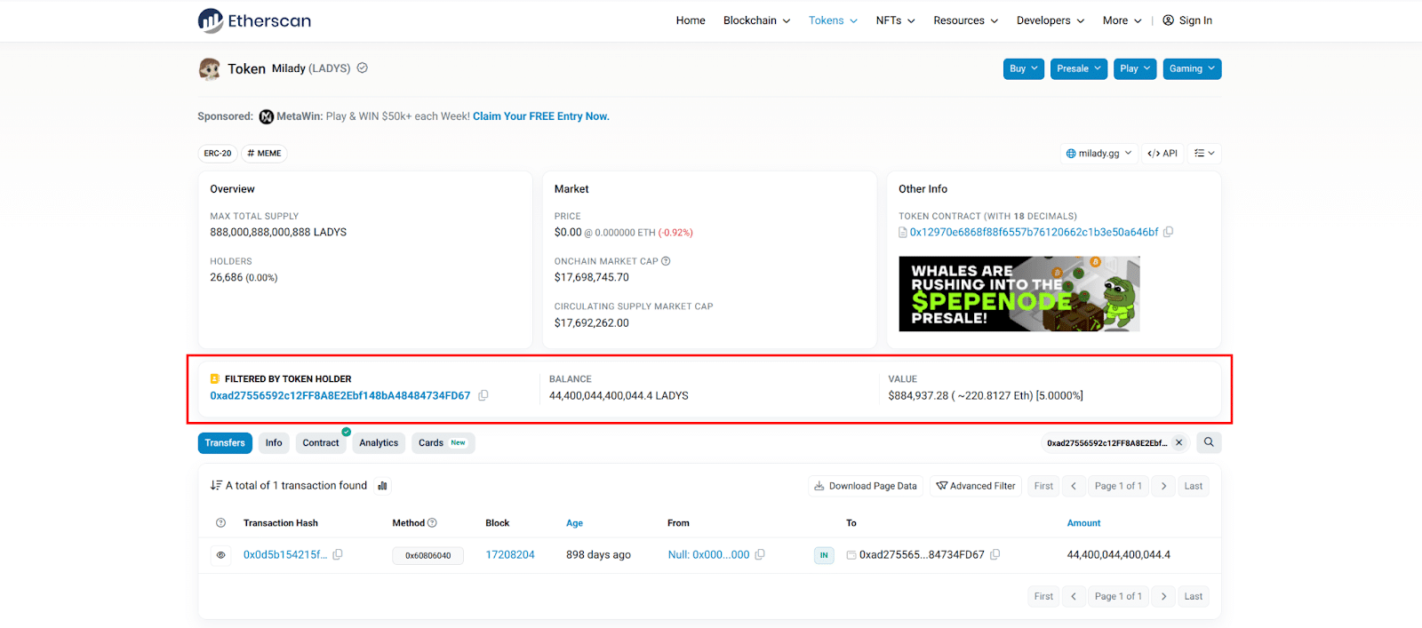Screen dimensions: 1422x628
Task: Click the top next page arrow
Action: tap(1163, 486)
